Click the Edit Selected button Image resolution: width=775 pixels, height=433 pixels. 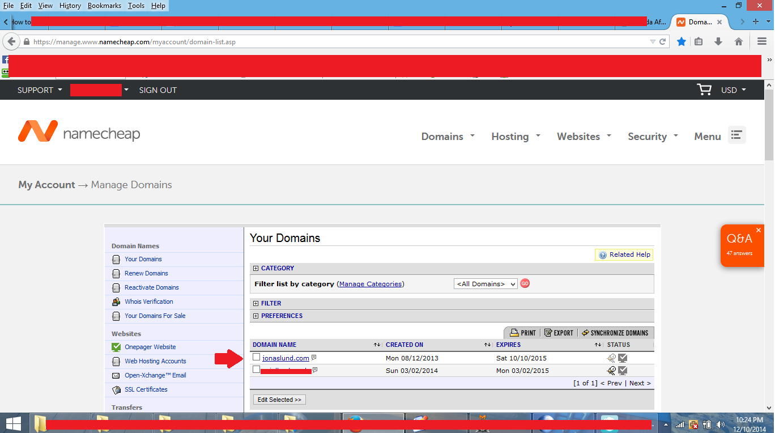click(x=279, y=400)
